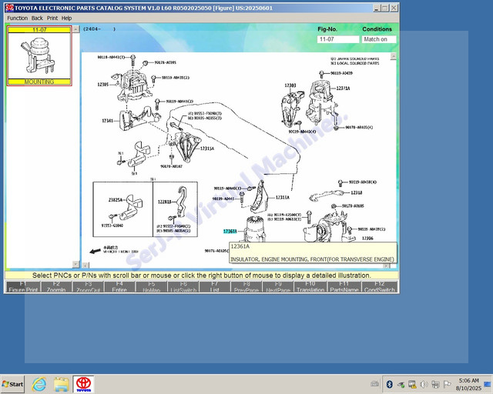Click Safely Remove Hardware tray icon
493x394 pixels.
click(401, 384)
